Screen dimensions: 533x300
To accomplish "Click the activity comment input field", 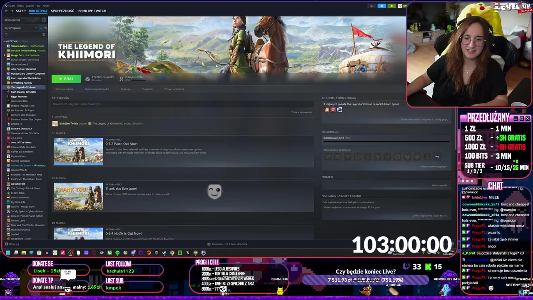I will click(182, 104).
